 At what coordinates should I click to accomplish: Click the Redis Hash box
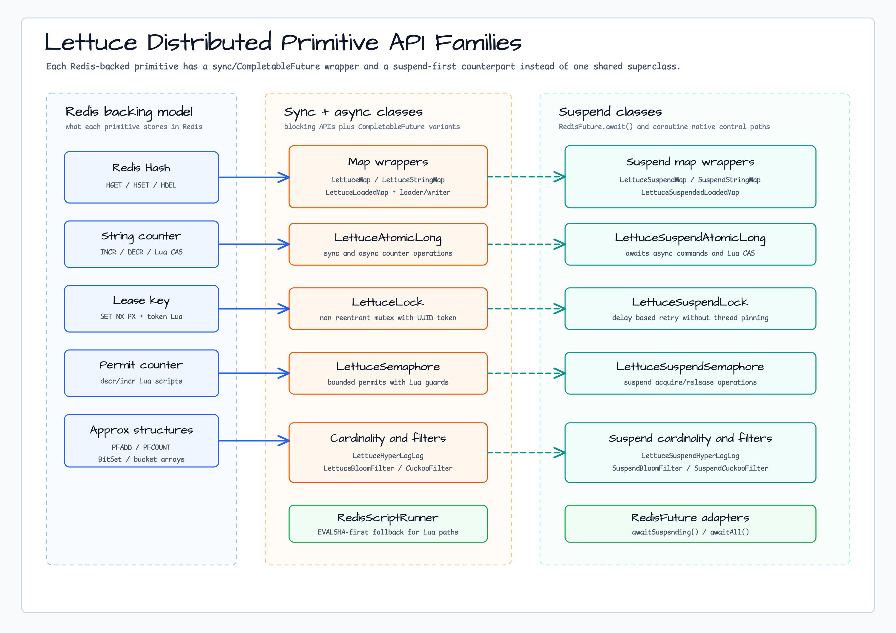pyautogui.click(x=141, y=177)
